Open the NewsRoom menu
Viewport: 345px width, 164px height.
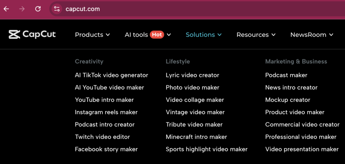tap(312, 34)
